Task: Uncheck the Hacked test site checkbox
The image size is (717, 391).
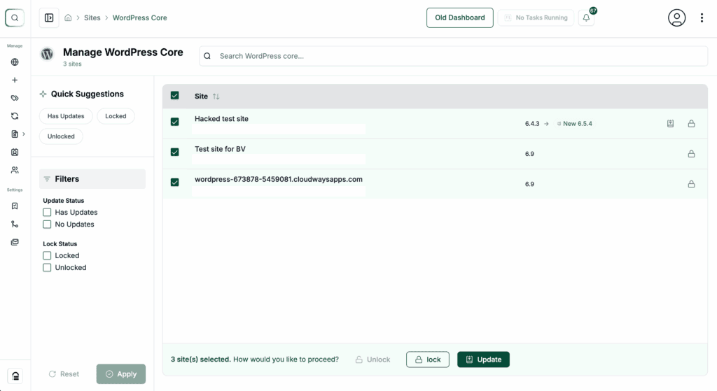Action: [174, 122]
